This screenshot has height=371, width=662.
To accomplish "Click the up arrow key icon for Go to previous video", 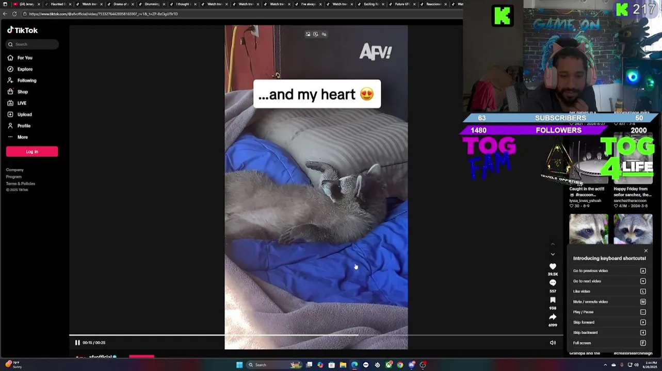I will [643, 271].
